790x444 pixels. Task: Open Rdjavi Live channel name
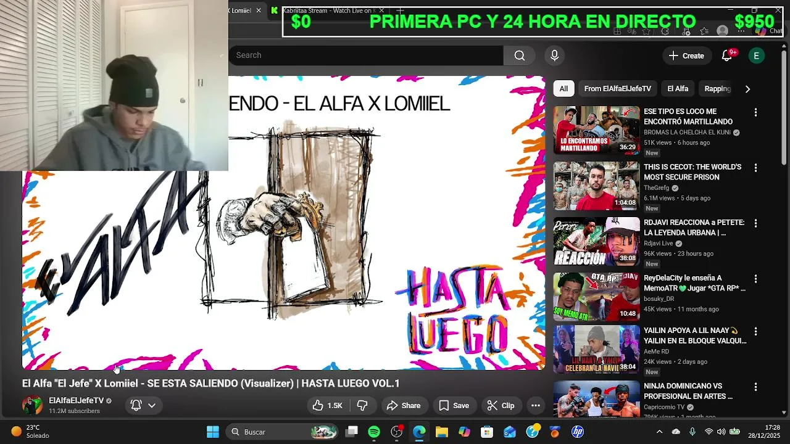tap(659, 244)
